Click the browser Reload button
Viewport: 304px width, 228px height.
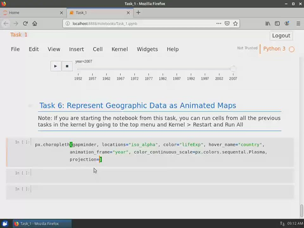[x=25, y=23]
